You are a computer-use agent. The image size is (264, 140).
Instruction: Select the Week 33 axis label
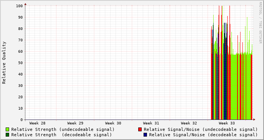(227, 123)
